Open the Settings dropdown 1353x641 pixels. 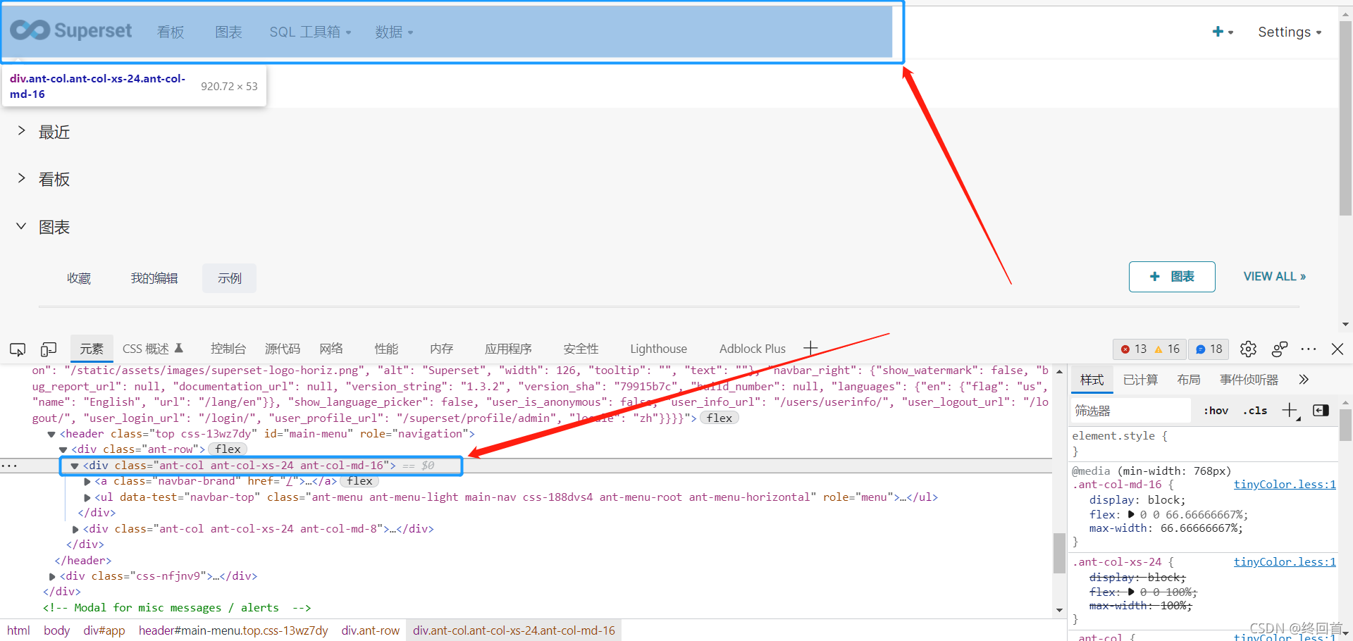[1290, 32]
